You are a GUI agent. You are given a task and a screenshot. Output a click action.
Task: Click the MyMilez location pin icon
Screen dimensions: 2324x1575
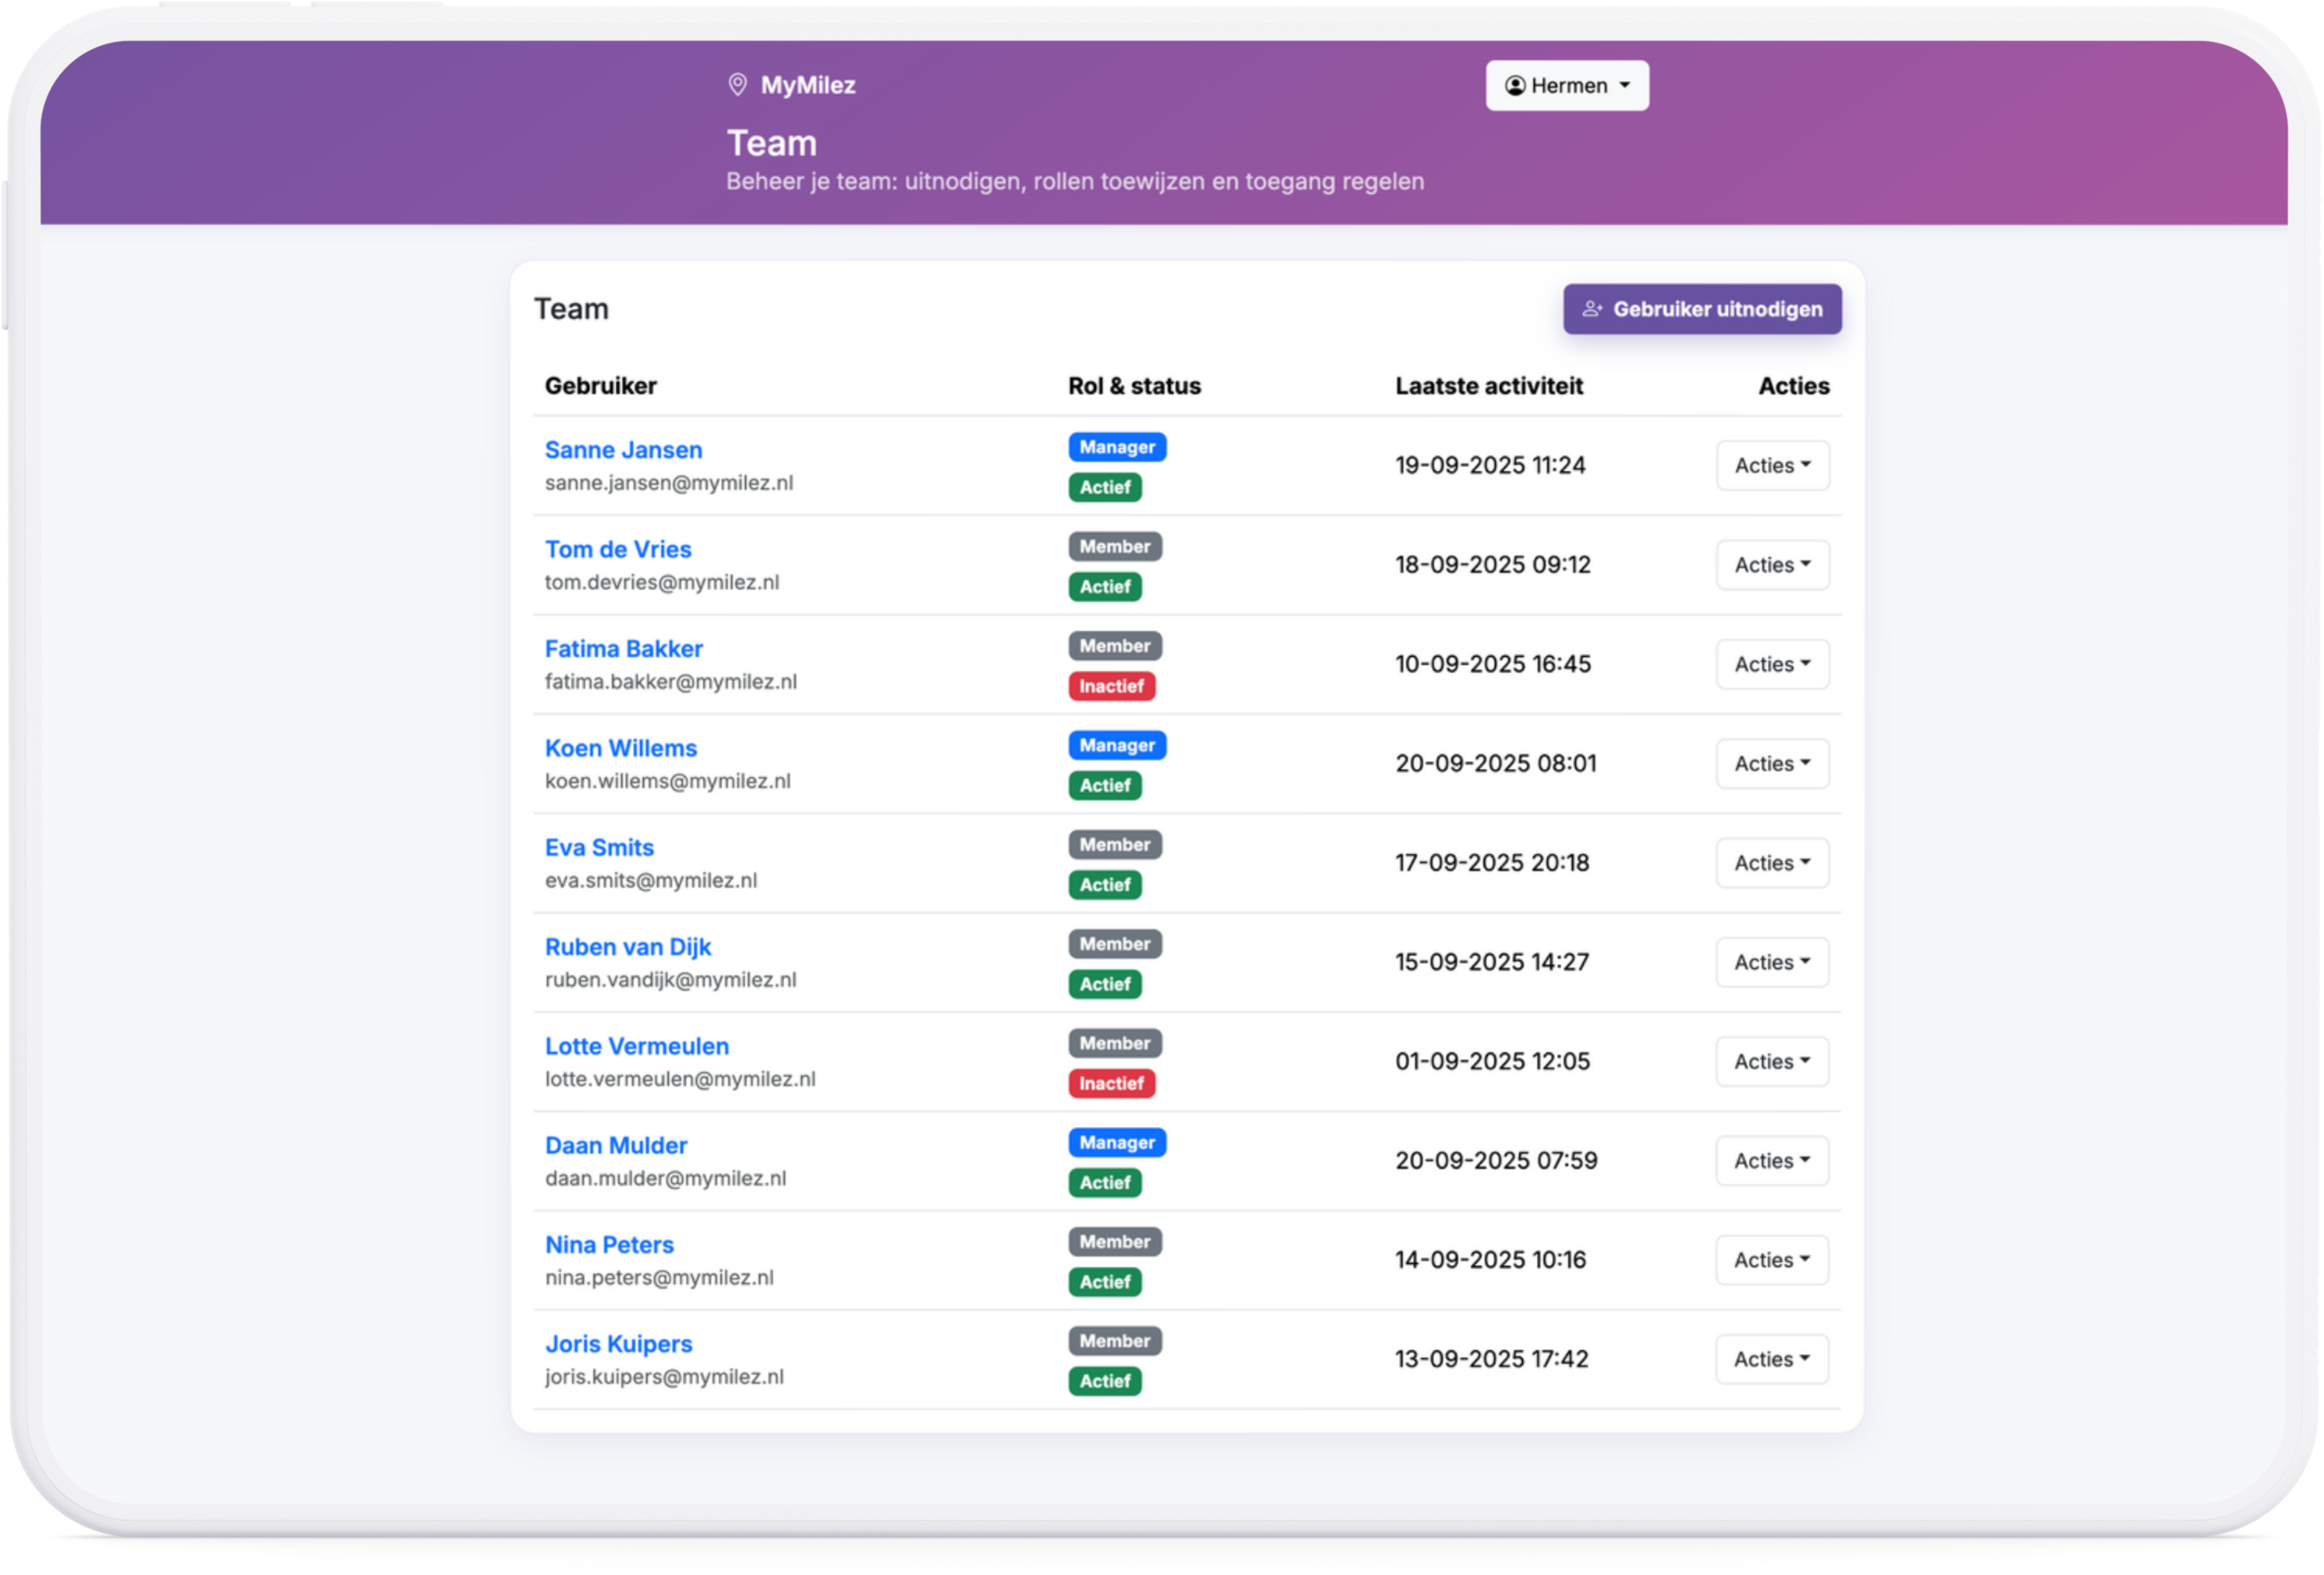click(737, 85)
